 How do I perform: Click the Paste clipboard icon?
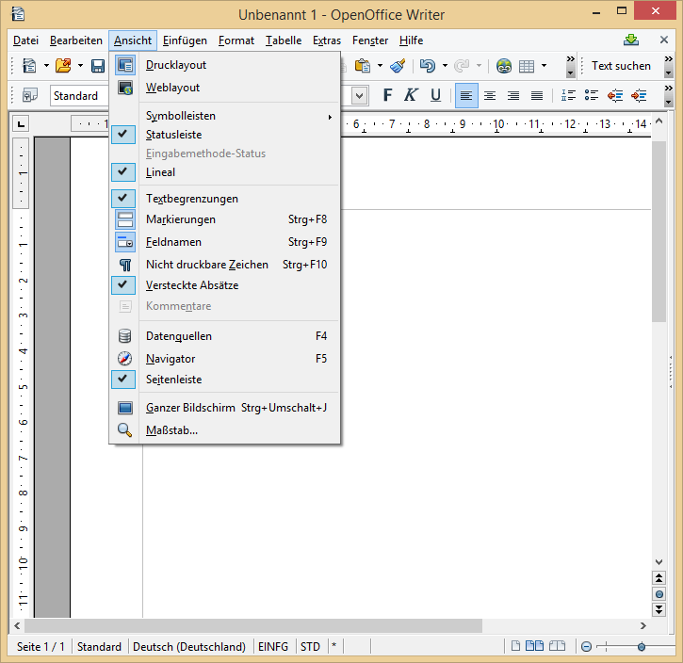click(362, 66)
